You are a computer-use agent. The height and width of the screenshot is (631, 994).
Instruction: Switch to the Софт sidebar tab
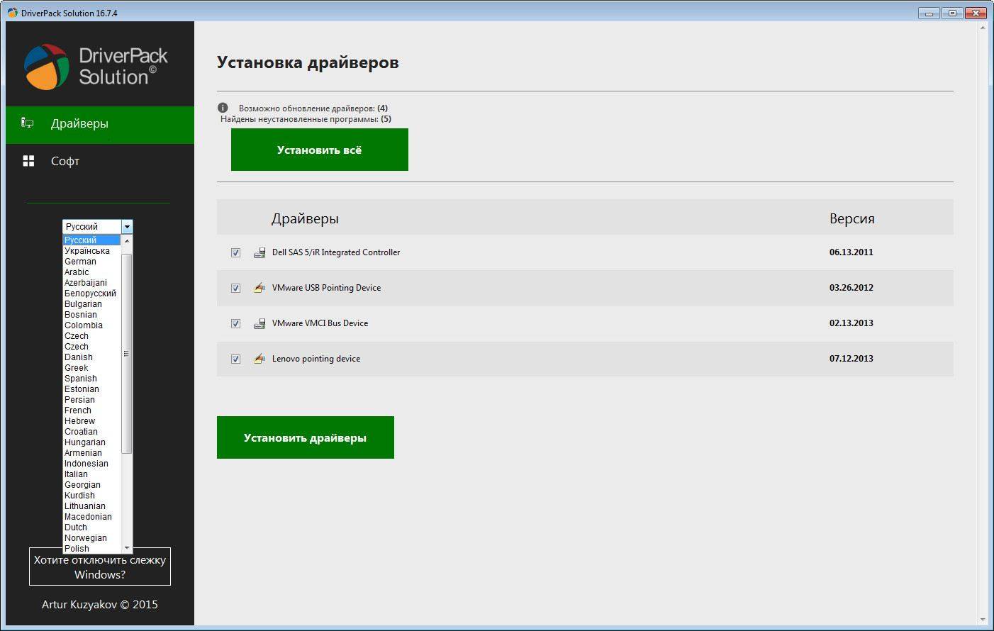100,162
